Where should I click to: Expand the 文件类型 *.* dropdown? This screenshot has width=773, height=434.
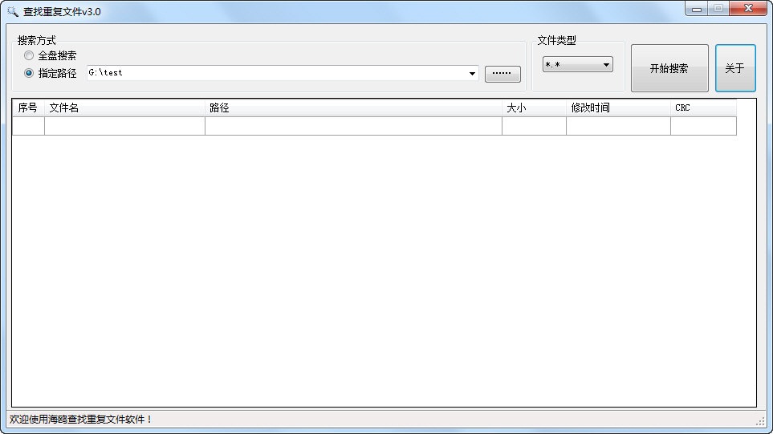click(x=578, y=64)
